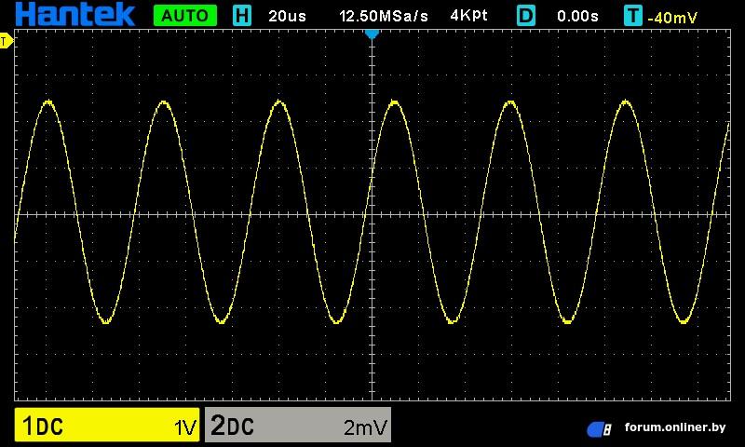Click the 20us timebase value
Viewport: 745px width, 447px height.
coord(287,16)
